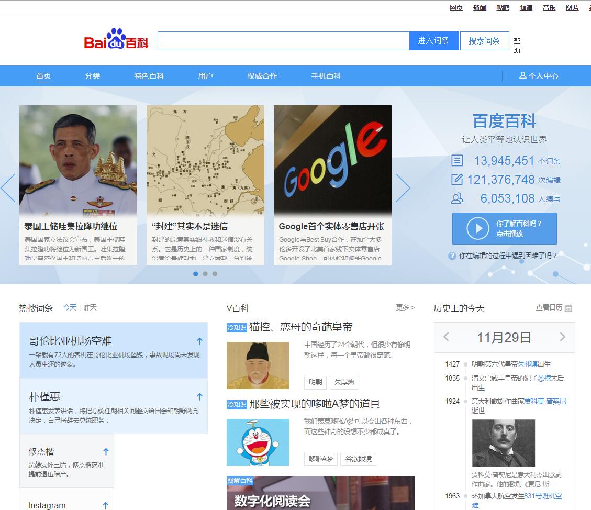Click the 明朝 tag
The image size is (591, 510).
click(x=316, y=382)
